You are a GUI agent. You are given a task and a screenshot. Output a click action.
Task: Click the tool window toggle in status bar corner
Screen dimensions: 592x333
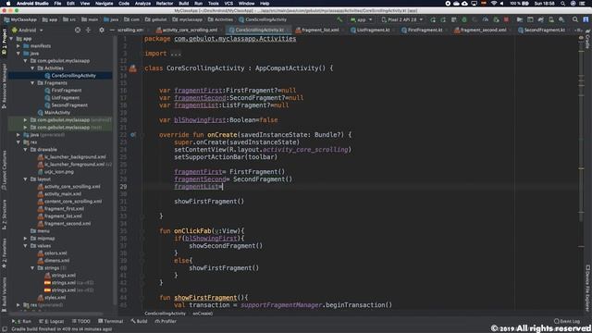click(4, 329)
